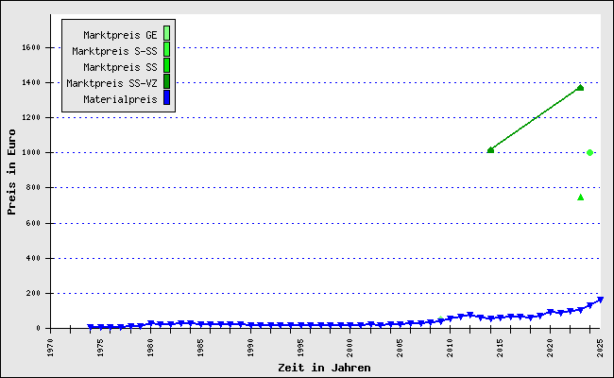
Task: Click the blue Materialpreis legend swatch
Action: 166,97
